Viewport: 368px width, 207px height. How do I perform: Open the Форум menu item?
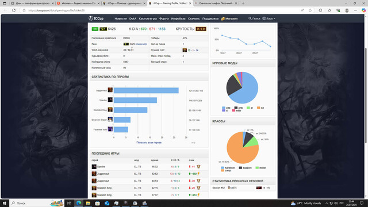pos(164,18)
